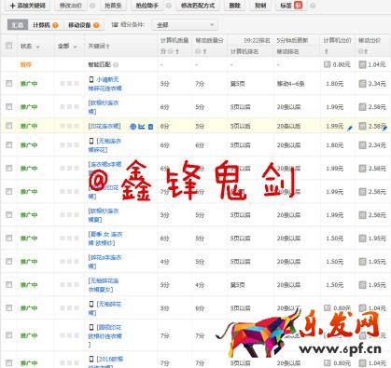Viewport: 391px width, 368px height.
Task: Sort by 计算机质量分 arrow
Action: [177, 52]
